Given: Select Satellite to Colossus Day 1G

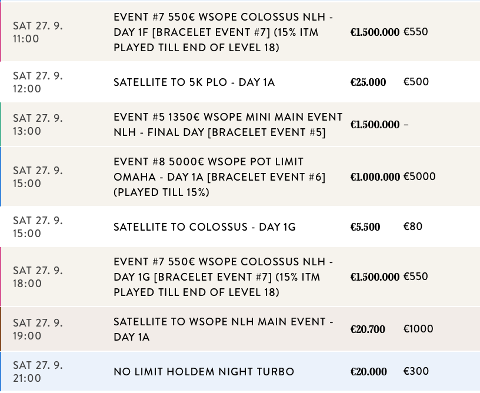Looking at the screenshot, I should pos(205,227).
